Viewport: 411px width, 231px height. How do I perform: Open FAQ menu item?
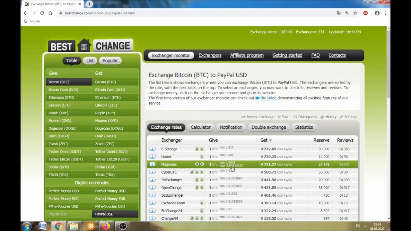point(315,55)
